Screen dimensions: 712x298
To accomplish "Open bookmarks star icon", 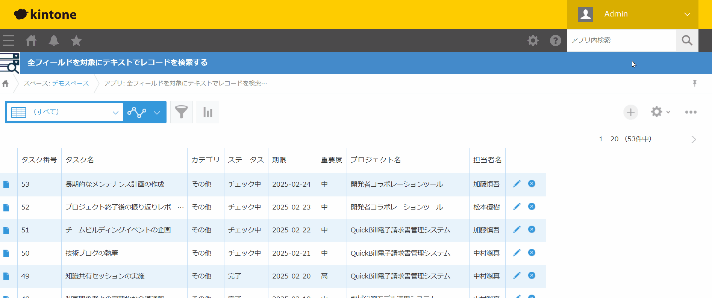I will coord(76,40).
